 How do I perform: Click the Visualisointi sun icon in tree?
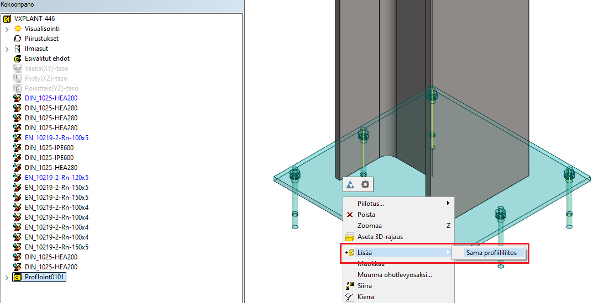point(17,29)
